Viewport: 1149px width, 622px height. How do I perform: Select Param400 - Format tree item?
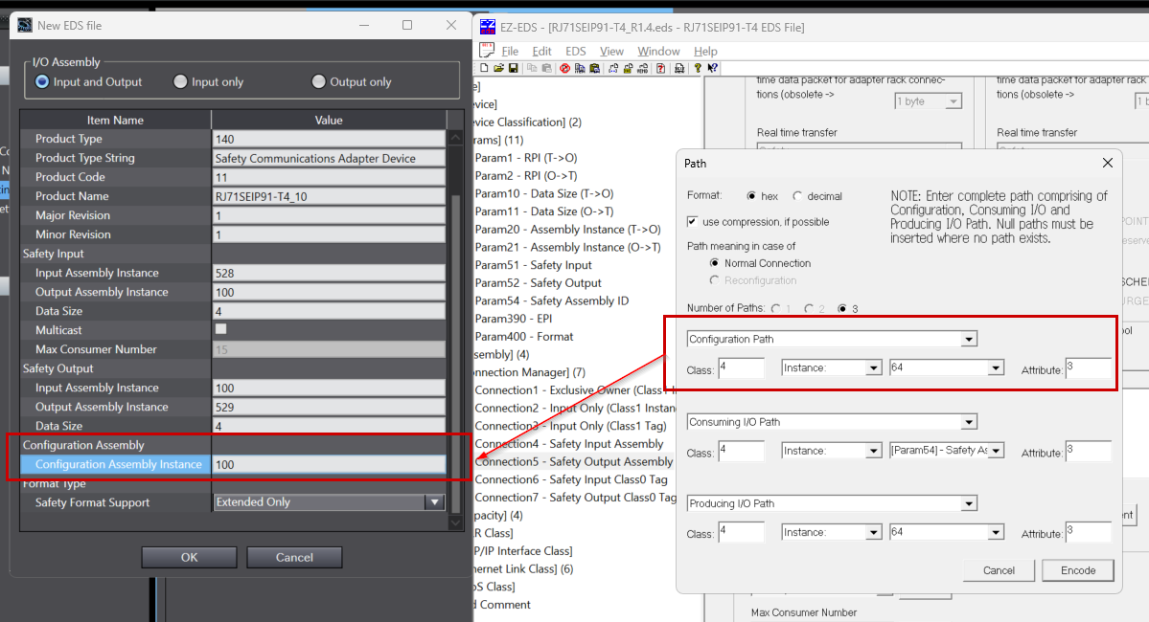[524, 337]
